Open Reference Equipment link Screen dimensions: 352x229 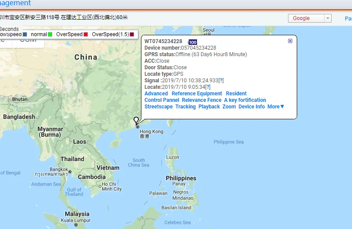click(x=197, y=94)
